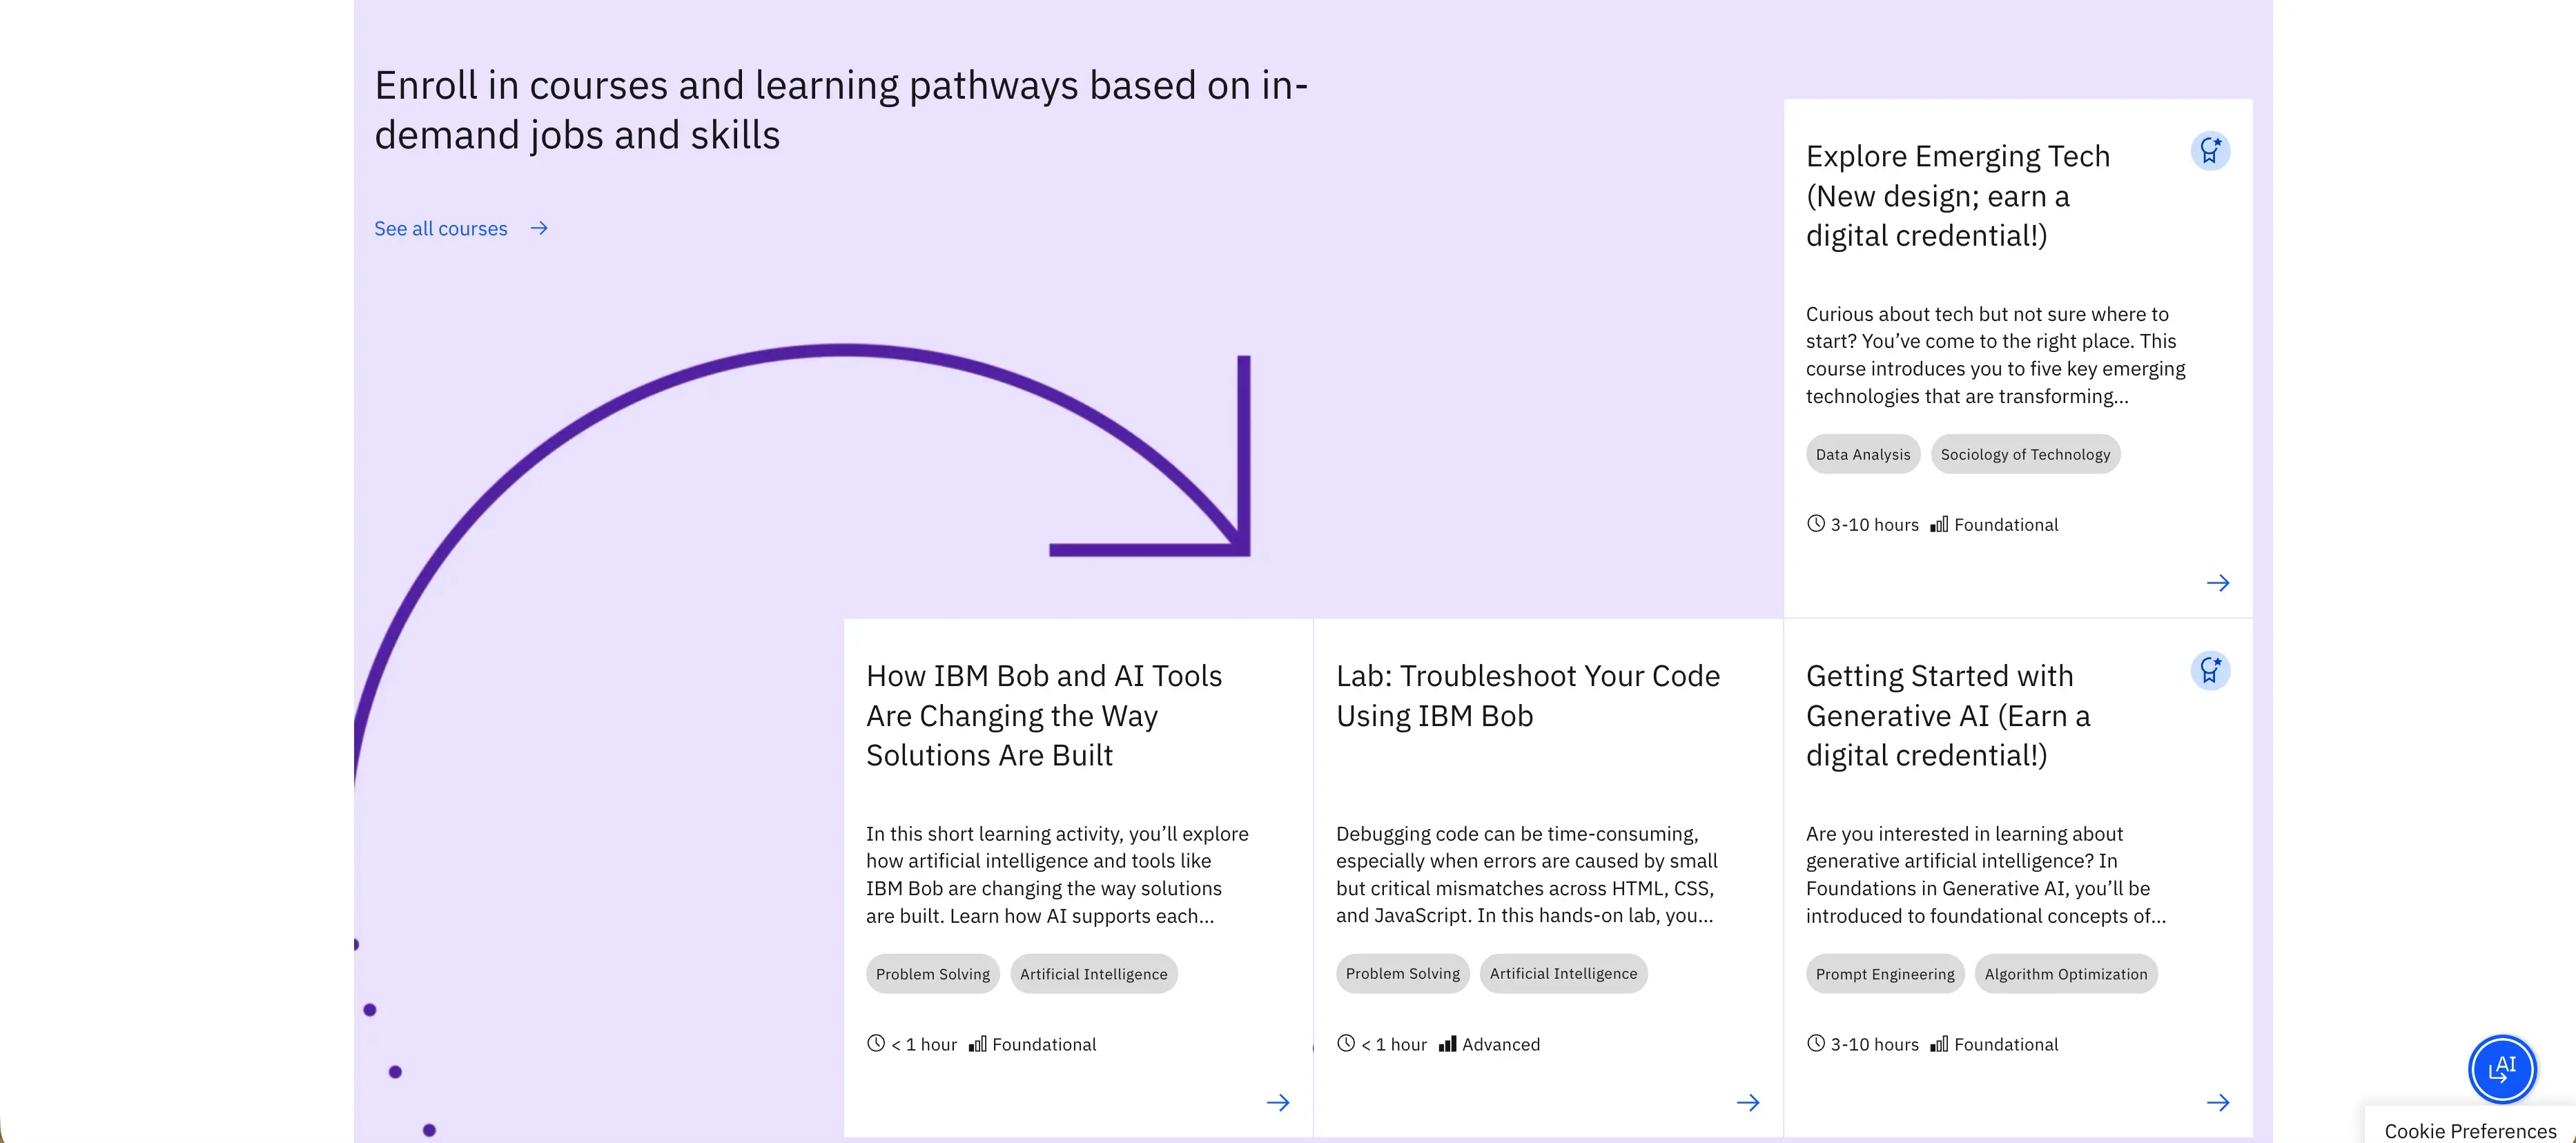Click the clock icon on Explore Emerging Tech card
This screenshot has width=2576, height=1143.
coord(1816,524)
